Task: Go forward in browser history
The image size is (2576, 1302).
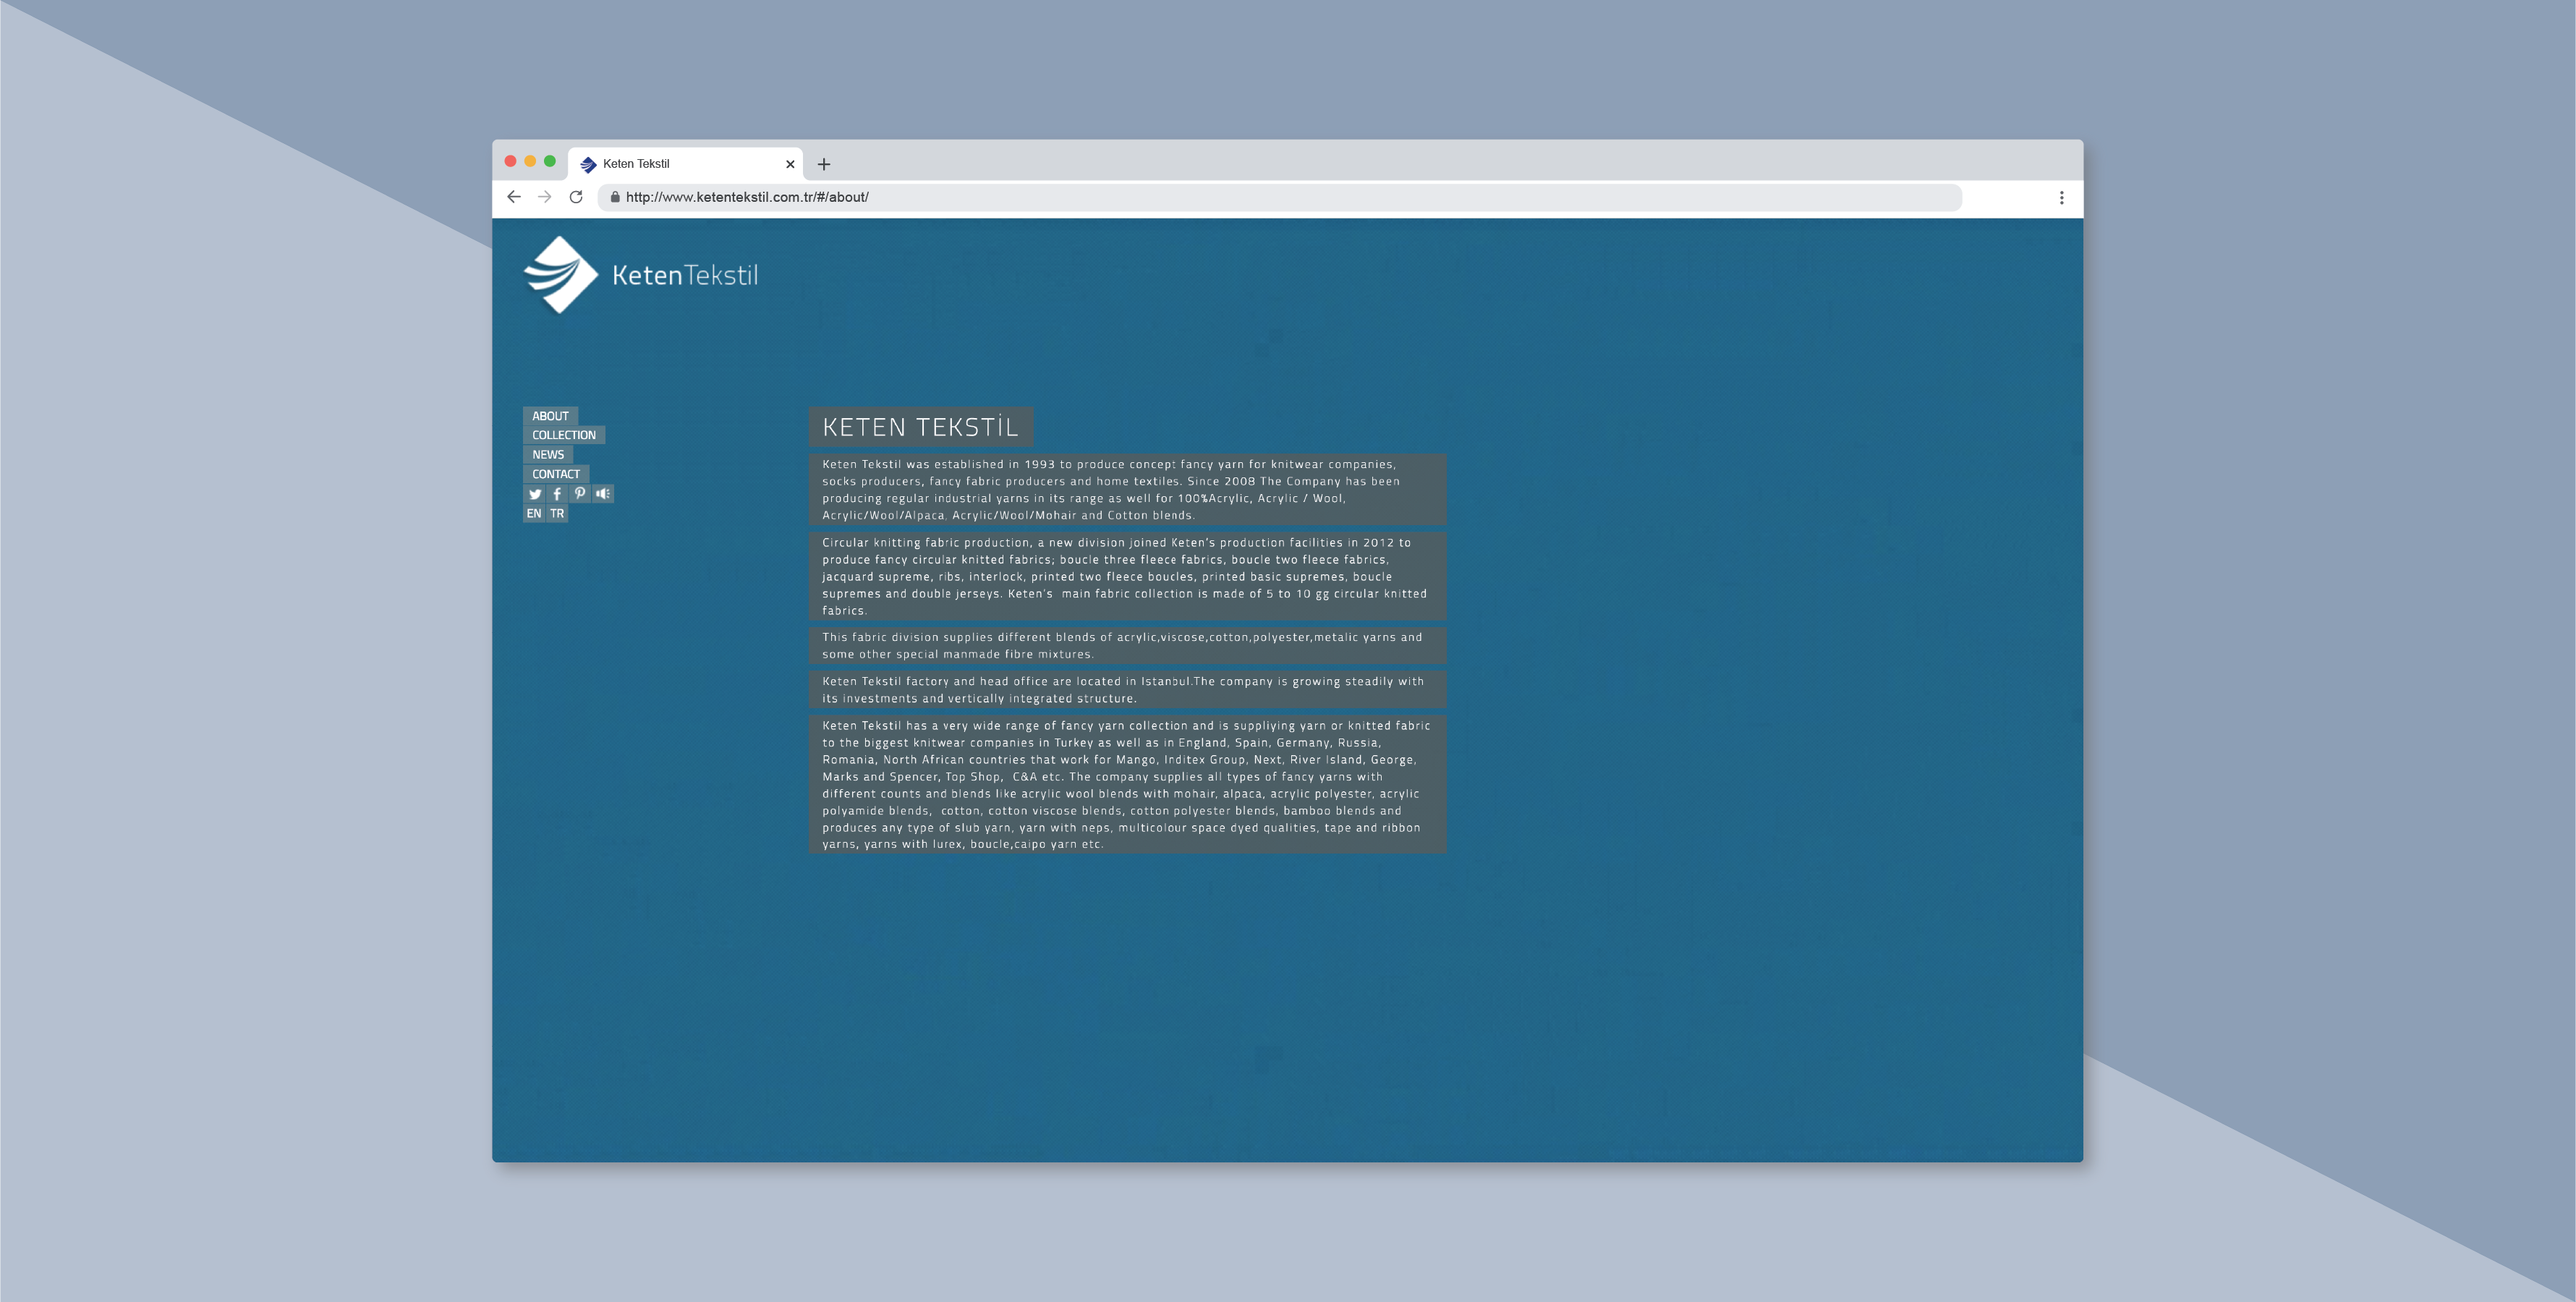Action: [x=545, y=197]
